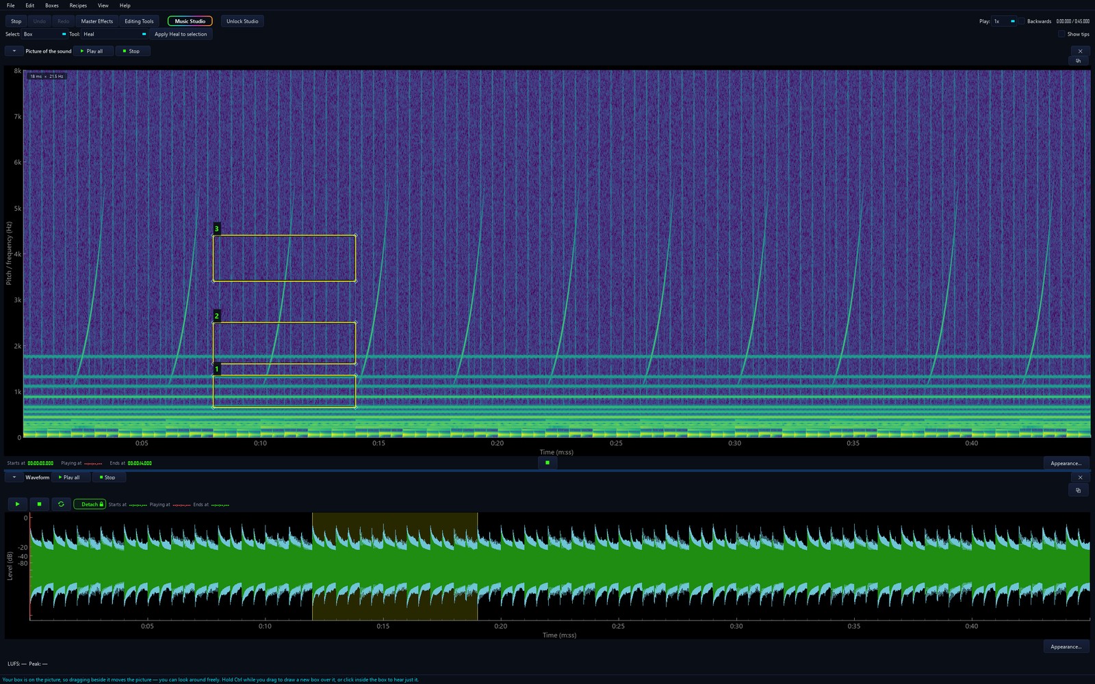Click the spectrogram Ends at time value
The height and width of the screenshot is (684, 1095).
pyautogui.click(x=140, y=463)
